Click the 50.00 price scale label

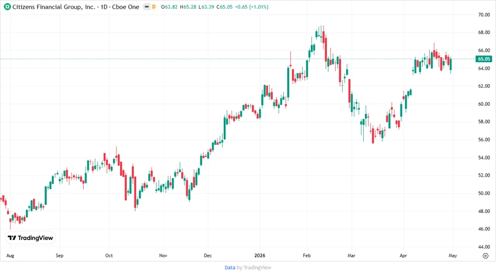(484, 194)
